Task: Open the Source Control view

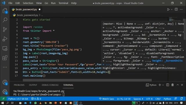Action: click(5, 29)
